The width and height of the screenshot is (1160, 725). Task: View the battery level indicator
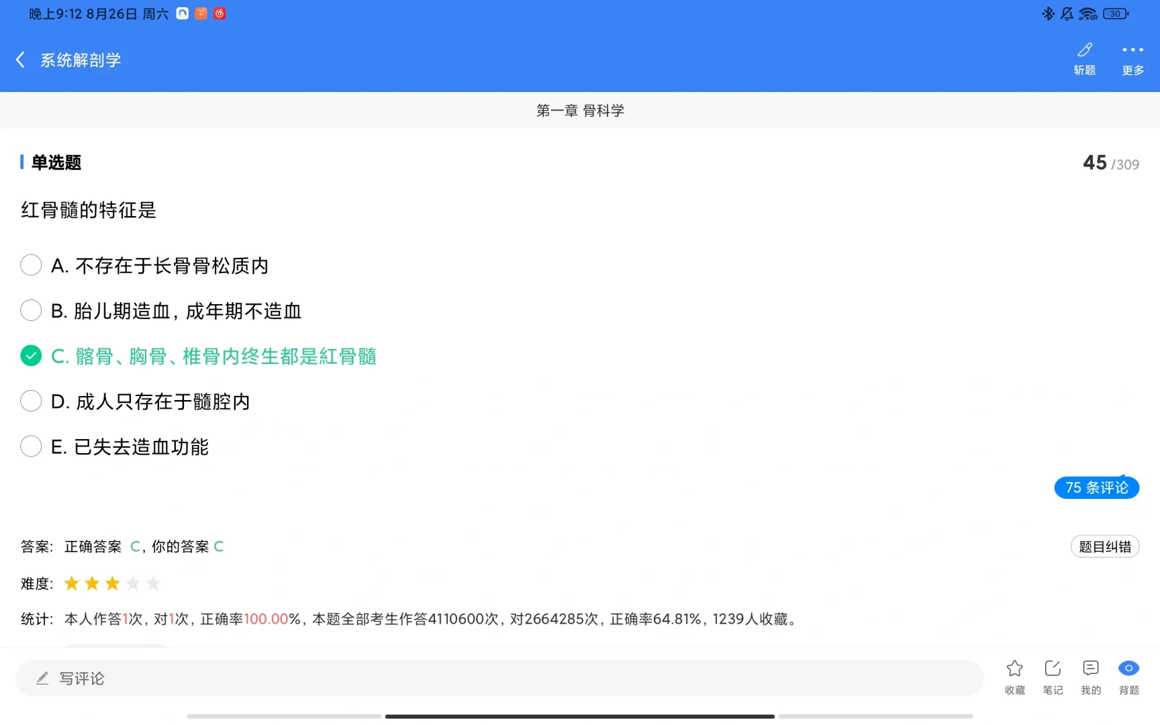tap(1115, 13)
